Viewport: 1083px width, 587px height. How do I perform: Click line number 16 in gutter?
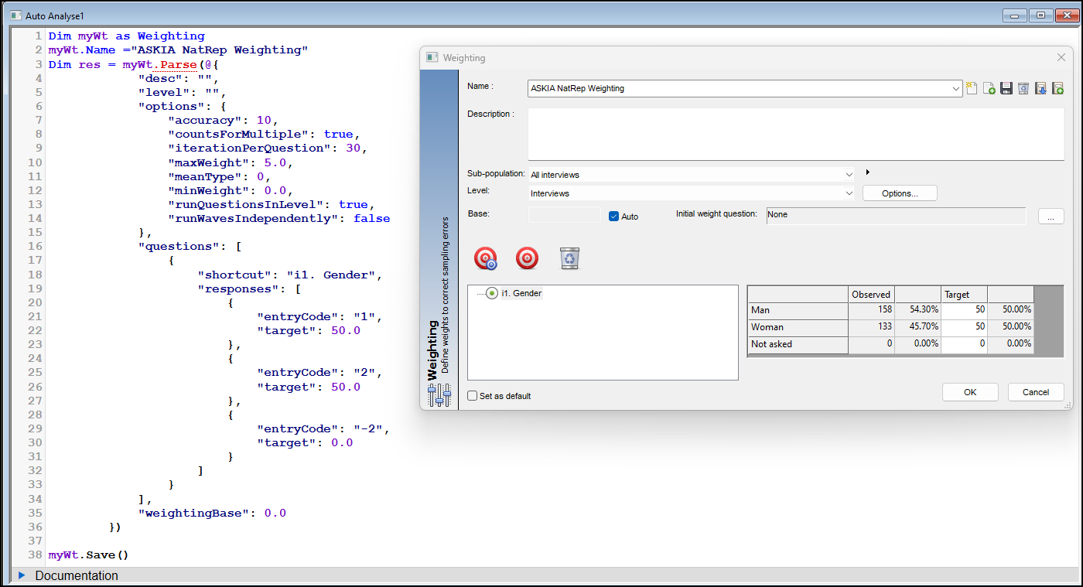pyautogui.click(x=35, y=247)
